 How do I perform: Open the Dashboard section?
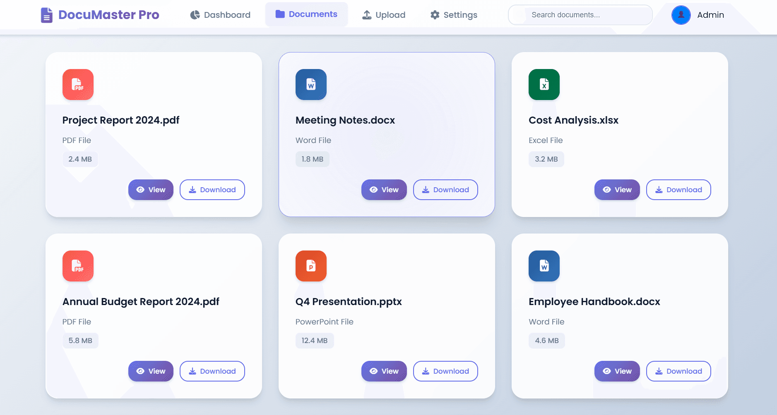(x=221, y=14)
